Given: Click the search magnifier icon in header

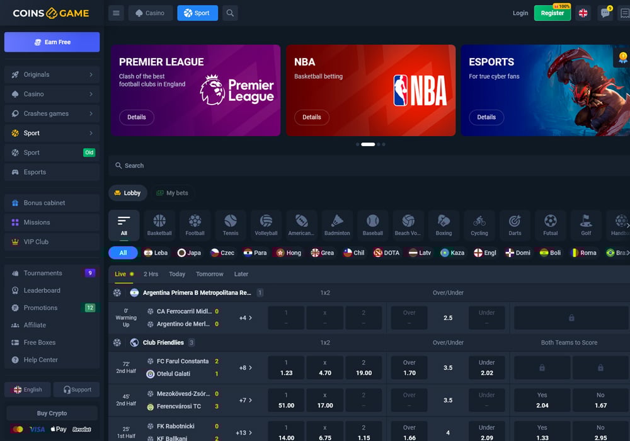Looking at the screenshot, I should click(x=230, y=13).
